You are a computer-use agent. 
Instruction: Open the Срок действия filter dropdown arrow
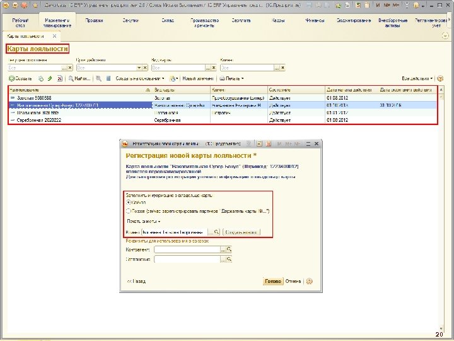click(x=139, y=68)
